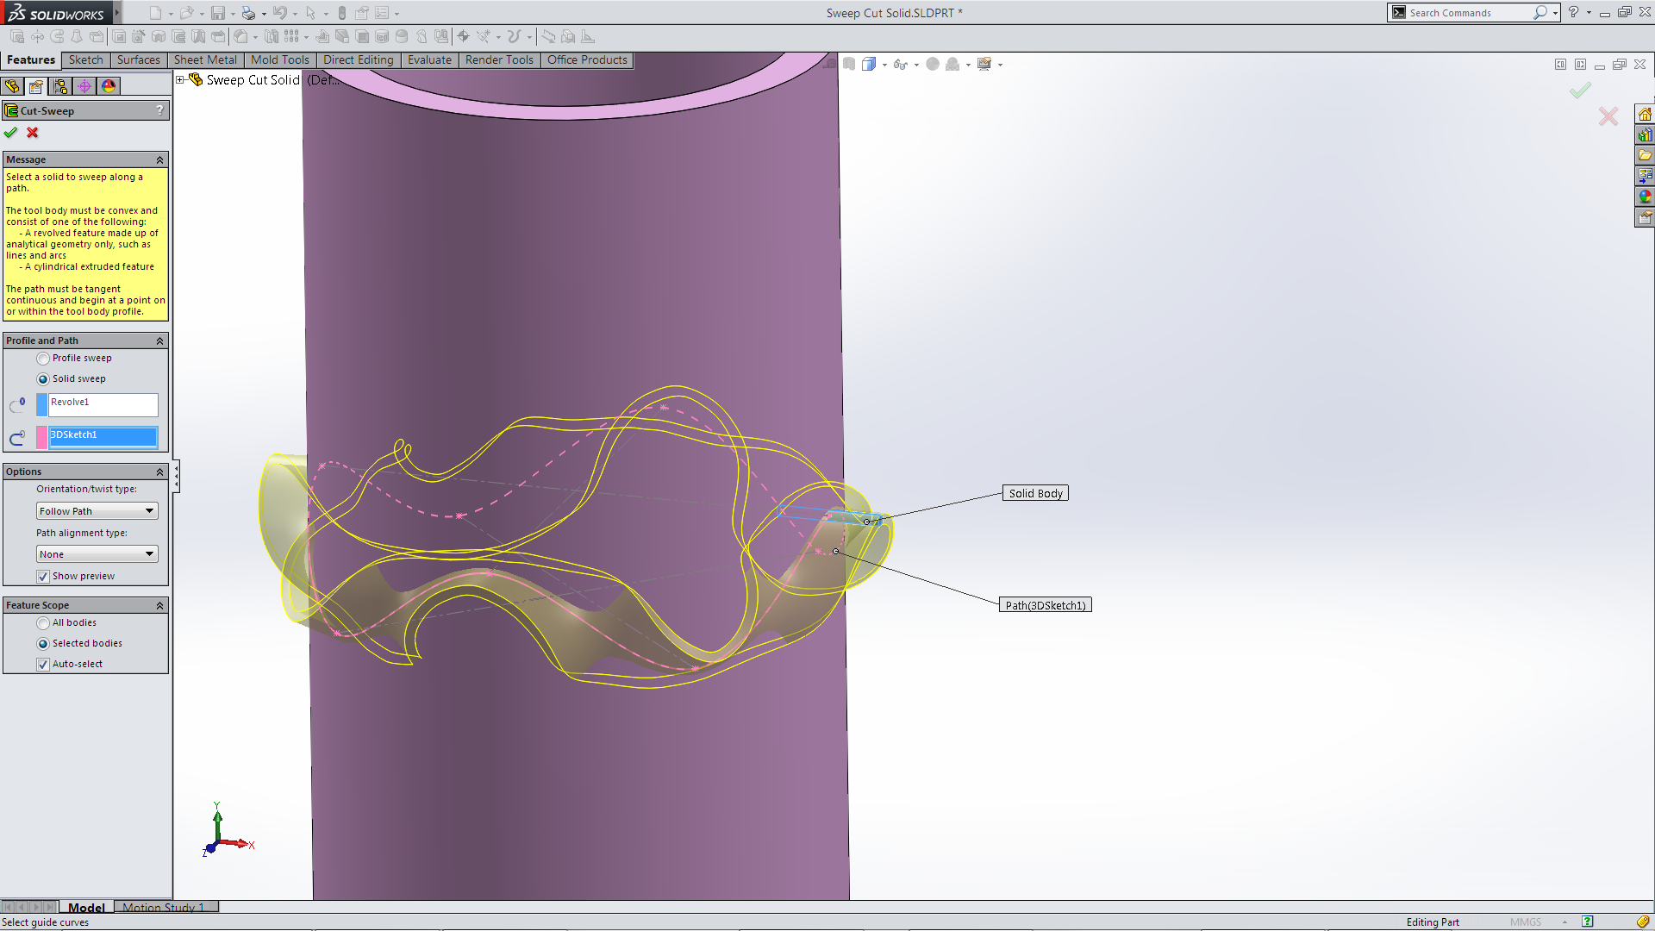Switch to the Evaluate tab
The width and height of the screenshot is (1655, 931).
(x=429, y=60)
